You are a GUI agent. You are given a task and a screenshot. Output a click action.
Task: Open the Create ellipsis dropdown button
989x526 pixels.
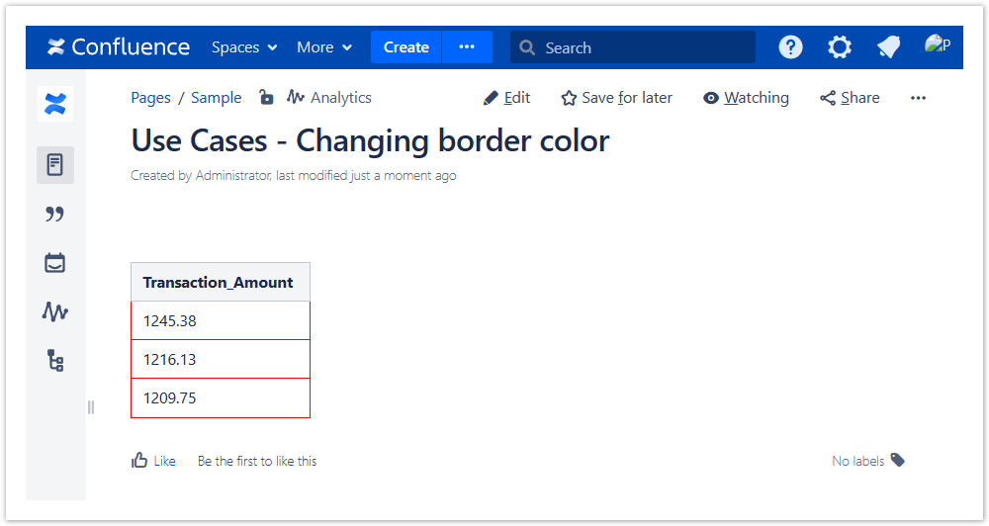coord(467,47)
